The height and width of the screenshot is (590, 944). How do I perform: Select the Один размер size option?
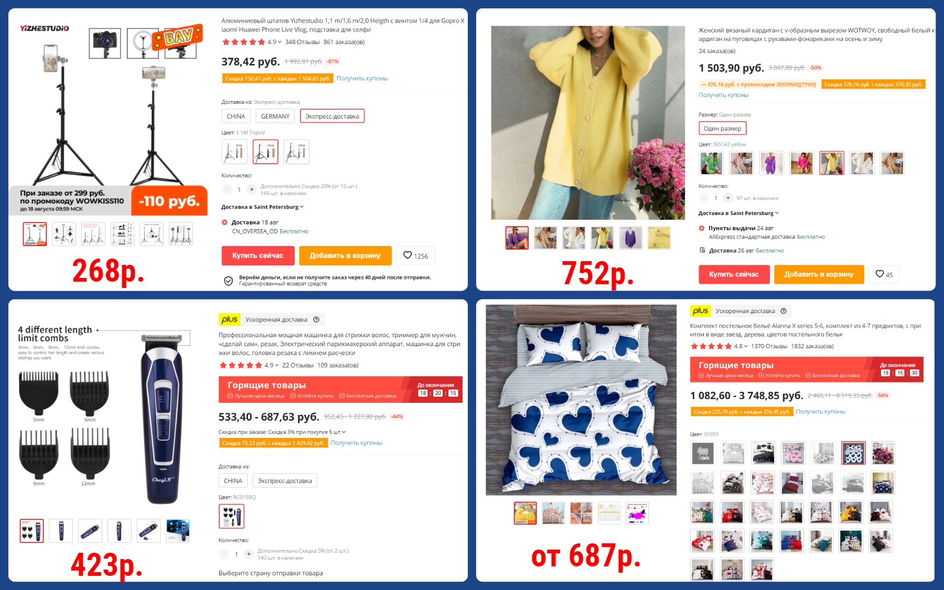pyautogui.click(x=722, y=128)
